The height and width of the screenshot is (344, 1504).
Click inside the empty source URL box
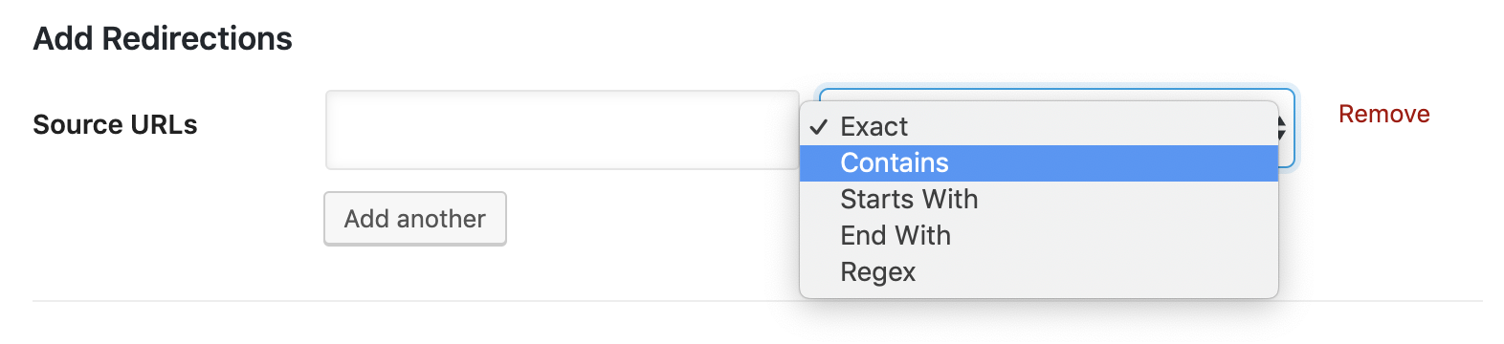tap(563, 130)
